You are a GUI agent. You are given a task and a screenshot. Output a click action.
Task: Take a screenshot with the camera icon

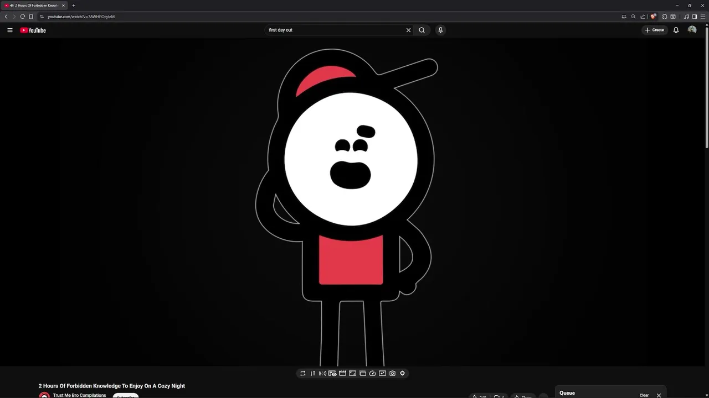coord(392,373)
